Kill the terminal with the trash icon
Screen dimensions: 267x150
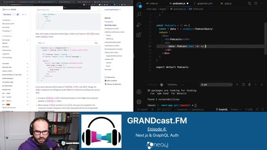(249, 85)
